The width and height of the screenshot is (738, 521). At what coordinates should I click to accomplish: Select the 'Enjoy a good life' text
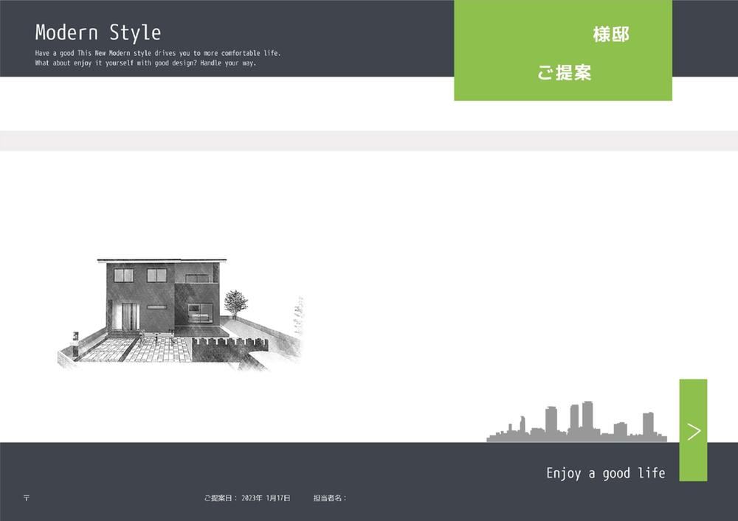coord(606,472)
